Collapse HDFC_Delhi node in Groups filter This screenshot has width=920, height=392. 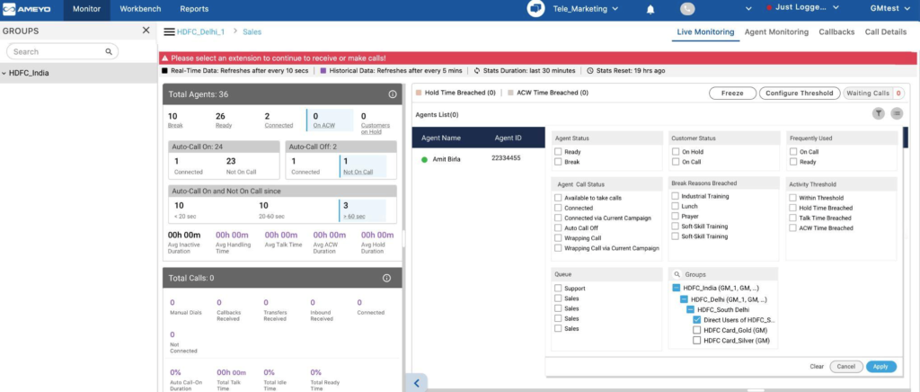684,299
